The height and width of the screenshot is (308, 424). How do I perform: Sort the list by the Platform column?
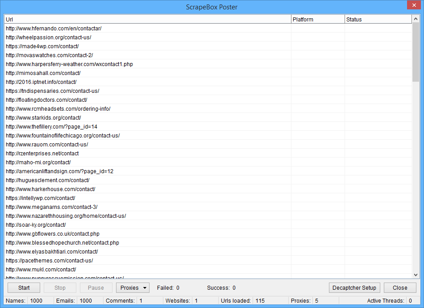pos(317,19)
